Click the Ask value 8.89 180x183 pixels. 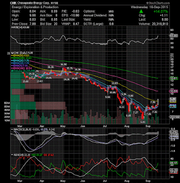point(54,11)
